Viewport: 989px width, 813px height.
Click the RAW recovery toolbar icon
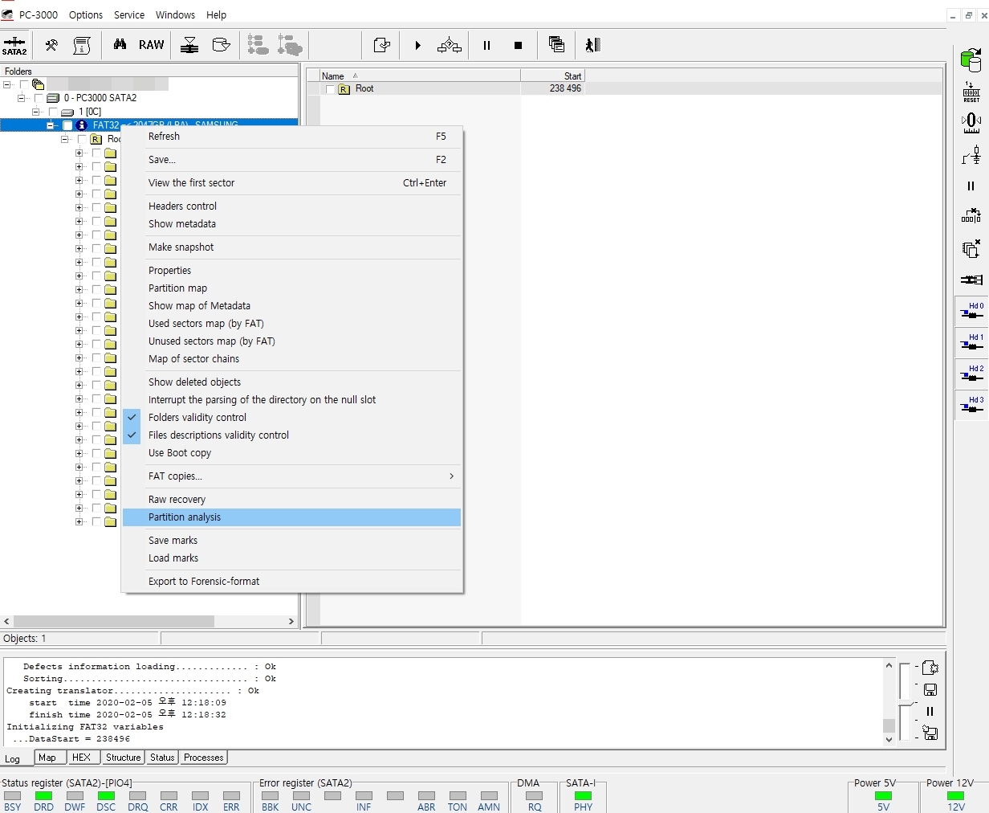(x=151, y=45)
